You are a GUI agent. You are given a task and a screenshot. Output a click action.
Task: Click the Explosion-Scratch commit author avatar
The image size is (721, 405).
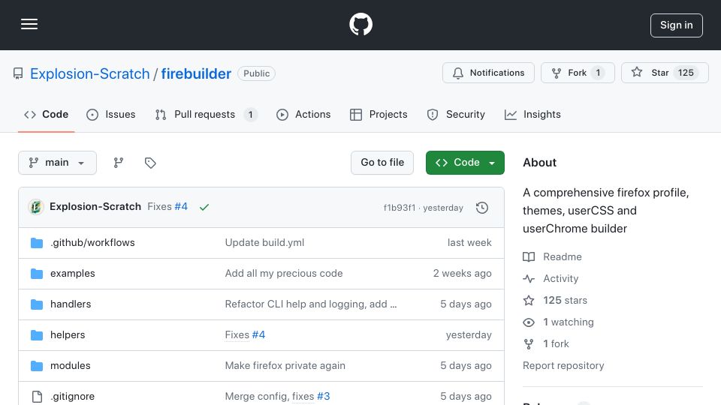[36, 207]
